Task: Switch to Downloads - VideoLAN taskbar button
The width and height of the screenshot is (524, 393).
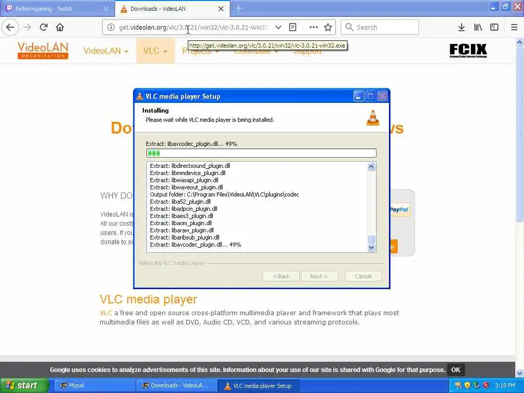Action: (177, 386)
